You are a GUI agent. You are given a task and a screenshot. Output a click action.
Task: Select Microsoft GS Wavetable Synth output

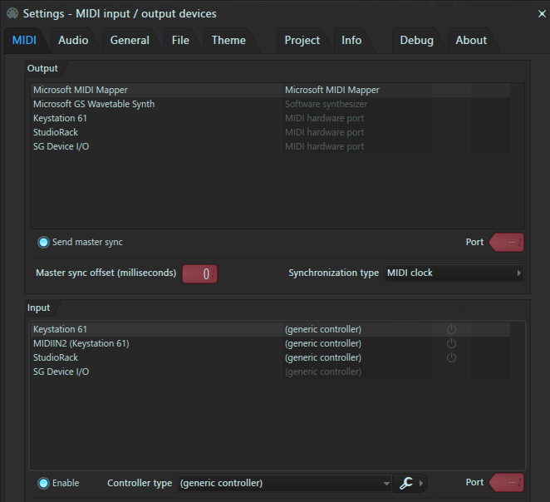[x=94, y=104]
